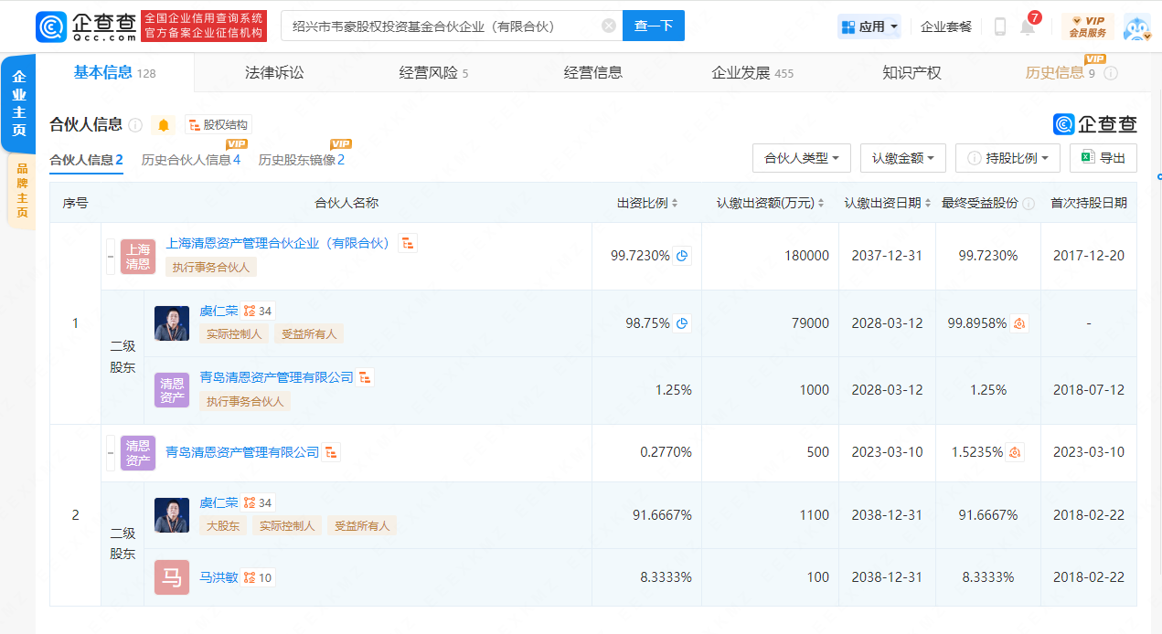
Task: Open the 马洪敏 profile link
Action: pyautogui.click(x=219, y=577)
